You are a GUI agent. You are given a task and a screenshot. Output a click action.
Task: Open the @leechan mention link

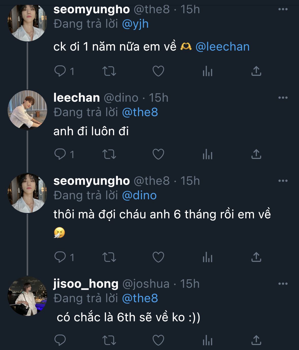222,47
